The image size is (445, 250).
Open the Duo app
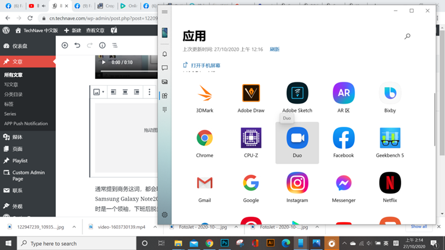(x=297, y=143)
